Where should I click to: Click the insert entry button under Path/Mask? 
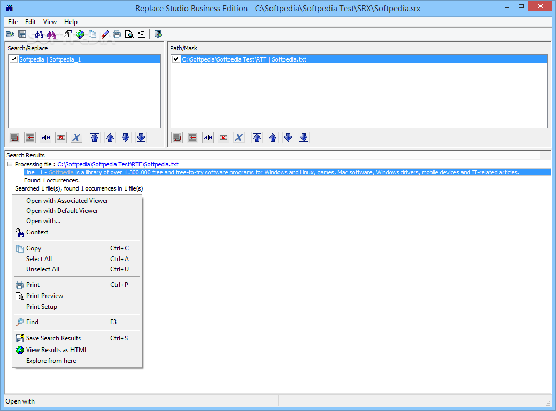(x=192, y=138)
